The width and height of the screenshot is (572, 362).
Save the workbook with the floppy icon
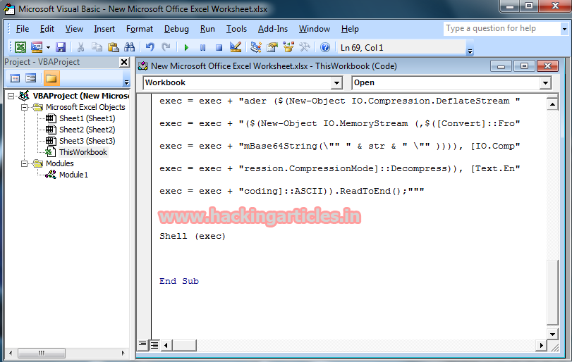60,47
